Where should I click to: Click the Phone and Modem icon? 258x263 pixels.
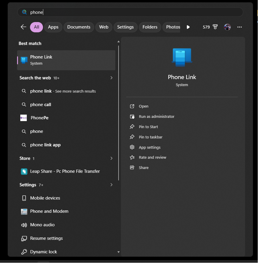pos(24,212)
